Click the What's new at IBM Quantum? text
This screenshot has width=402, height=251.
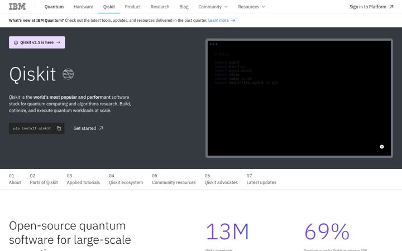coord(36,20)
